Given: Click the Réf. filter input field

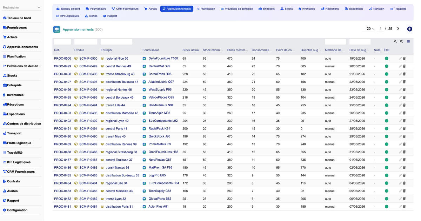Looking at the screenshot, I should [x=62, y=42].
